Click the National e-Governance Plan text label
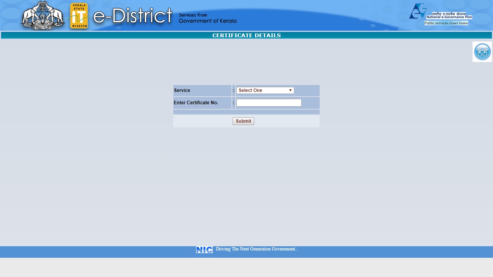Image resolution: width=493 pixels, height=277 pixels. click(x=449, y=16)
